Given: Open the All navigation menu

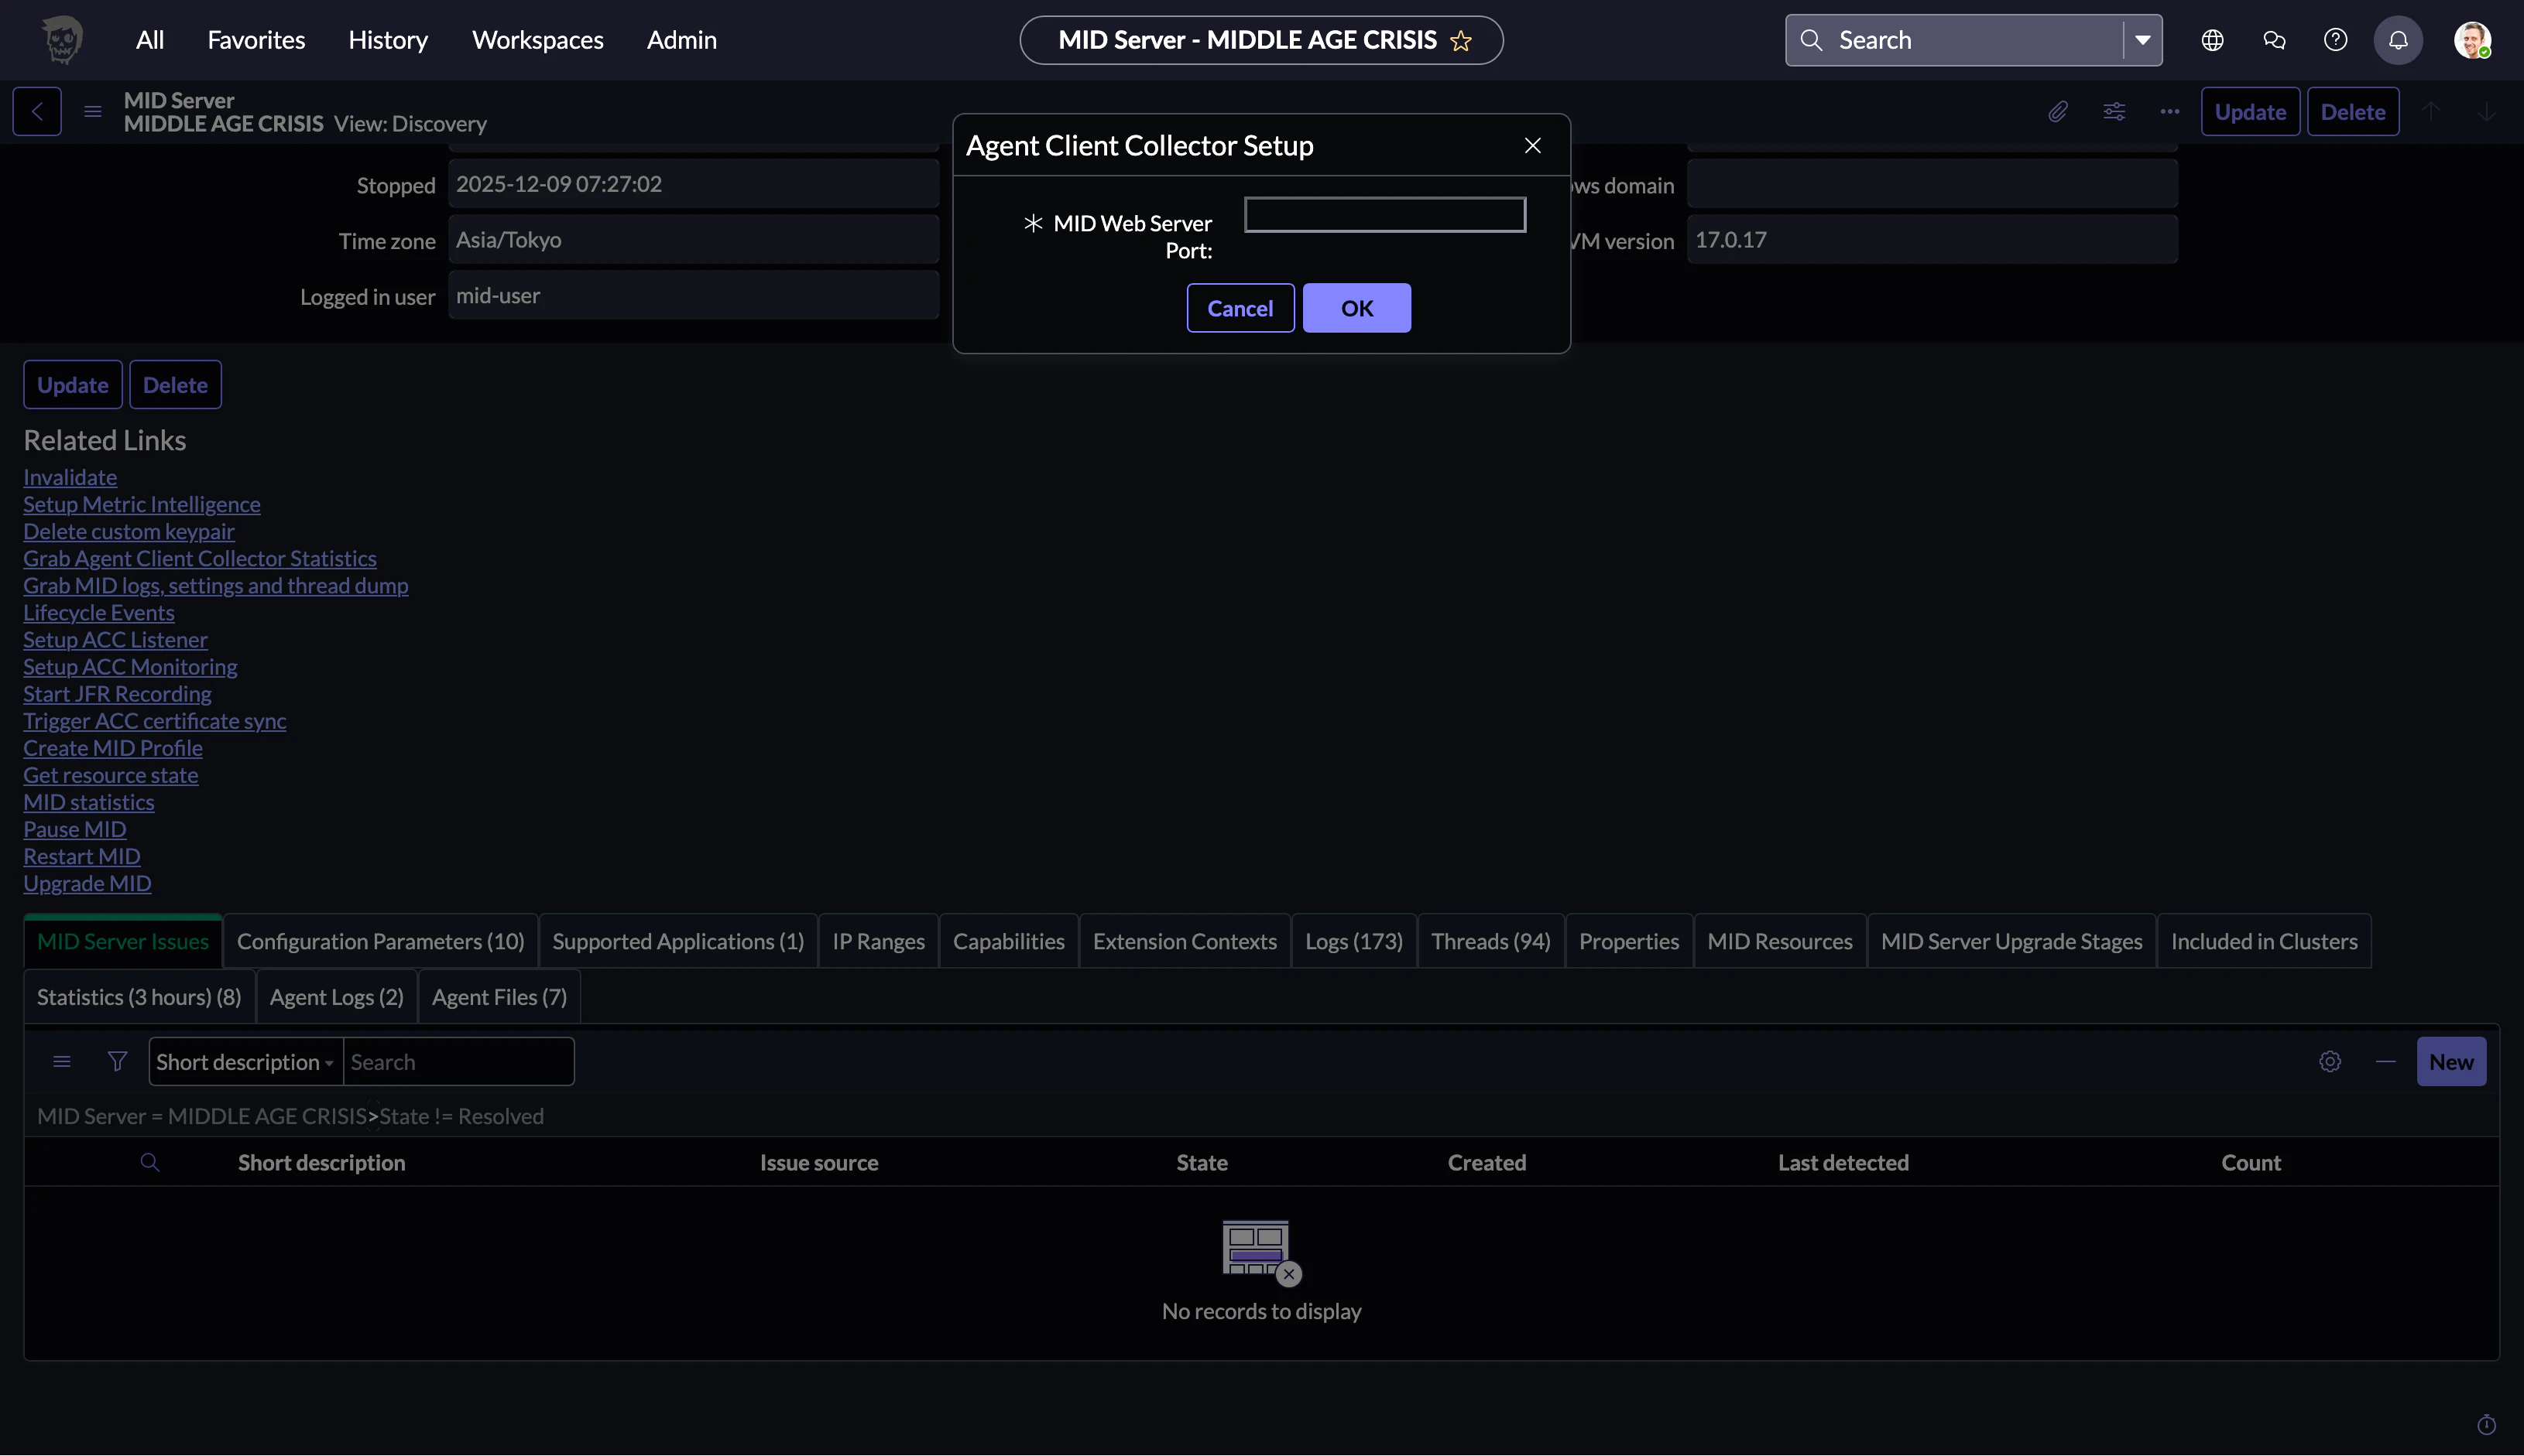Looking at the screenshot, I should click(x=150, y=40).
